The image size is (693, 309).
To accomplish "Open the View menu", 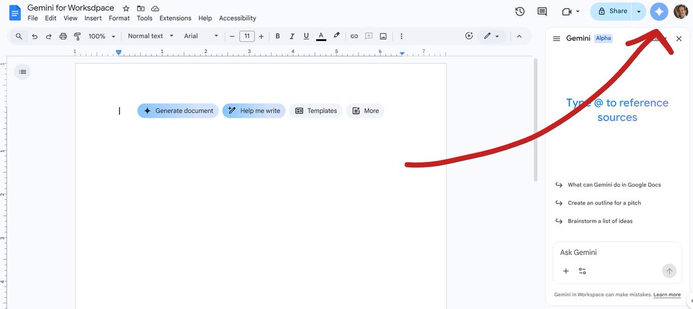I will click(70, 18).
